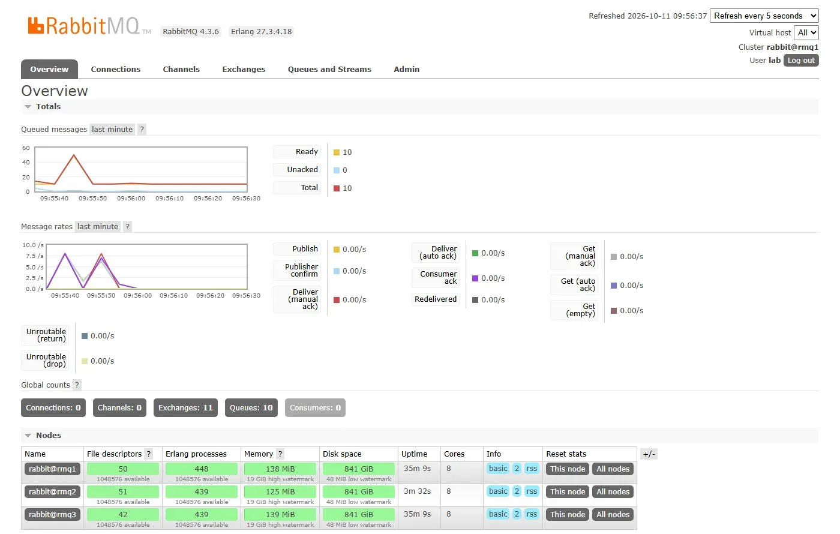Open node rabbit@rmq3 details
This screenshot has height=534, width=840.
tap(52, 515)
